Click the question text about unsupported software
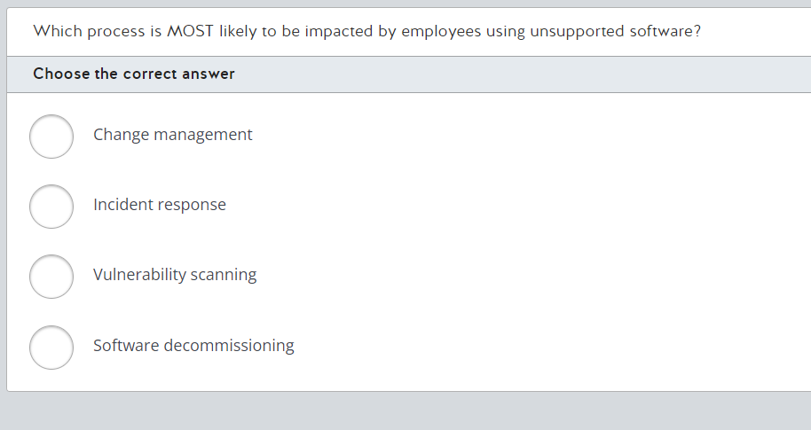The height and width of the screenshot is (430, 811). (366, 32)
